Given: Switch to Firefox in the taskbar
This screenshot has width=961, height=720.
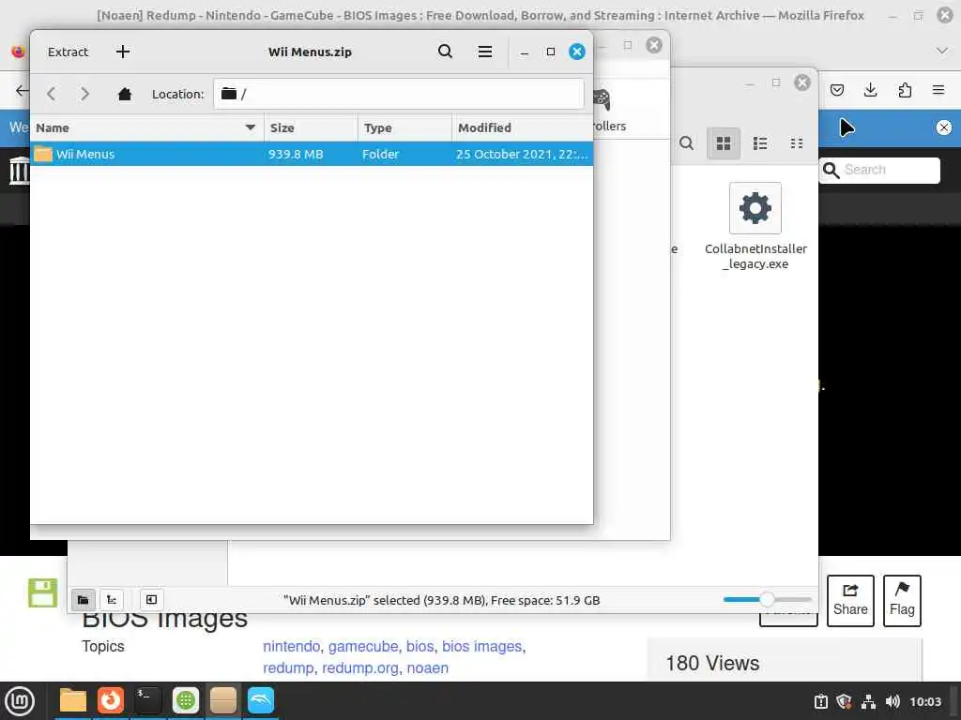Looking at the screenshot, I should [x=111, y=700].
